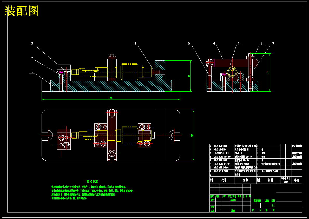This screenshot has width=309, height=219.
Task: Click callout label 2 beside the front view
Action: tap(32, 58)
